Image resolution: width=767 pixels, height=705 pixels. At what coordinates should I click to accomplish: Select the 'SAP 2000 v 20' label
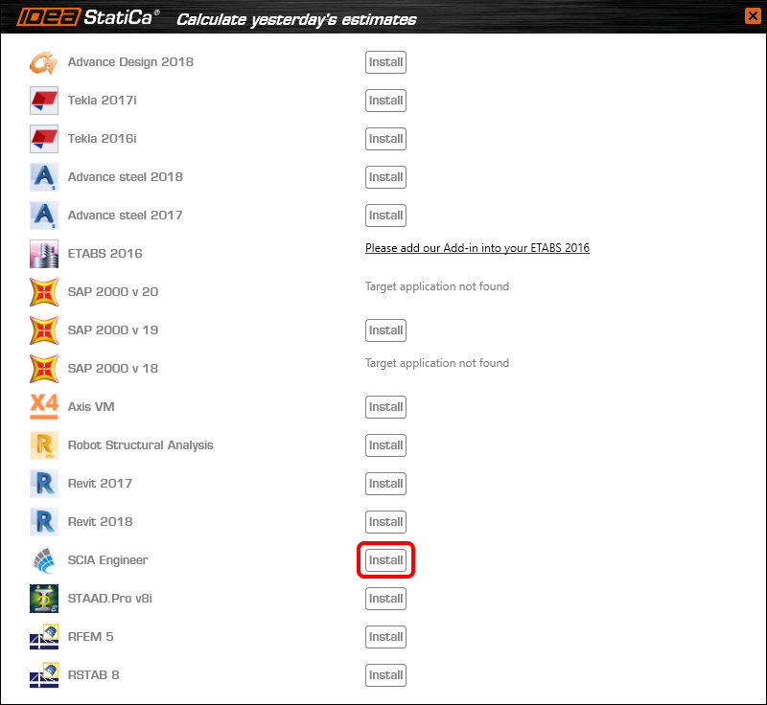pos(113,291)
